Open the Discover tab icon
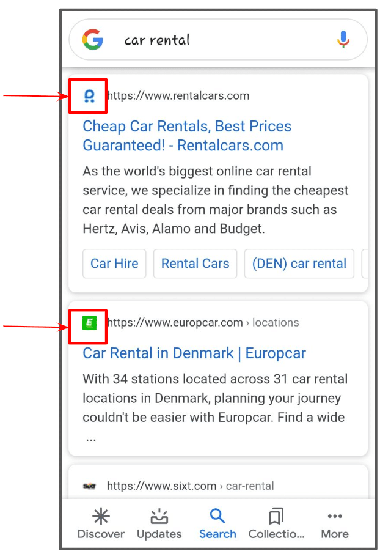 click(101, 516)
